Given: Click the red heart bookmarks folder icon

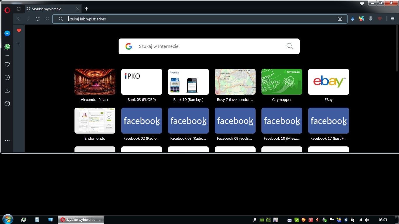Looking at the screenshot, I should click(x=19, y=30).
